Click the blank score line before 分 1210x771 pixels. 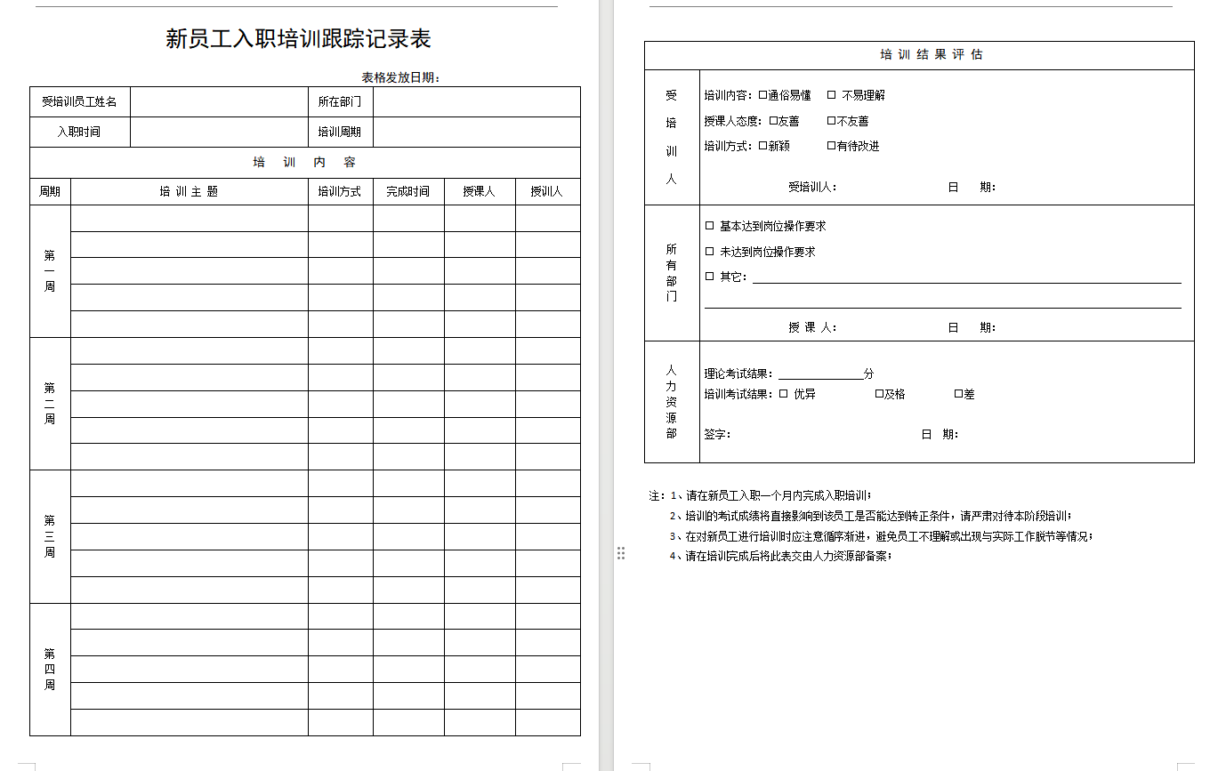pos(820,374)
